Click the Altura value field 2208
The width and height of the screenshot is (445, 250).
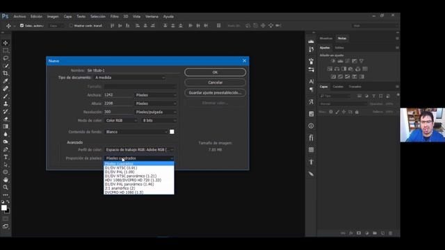click(118, 103)
